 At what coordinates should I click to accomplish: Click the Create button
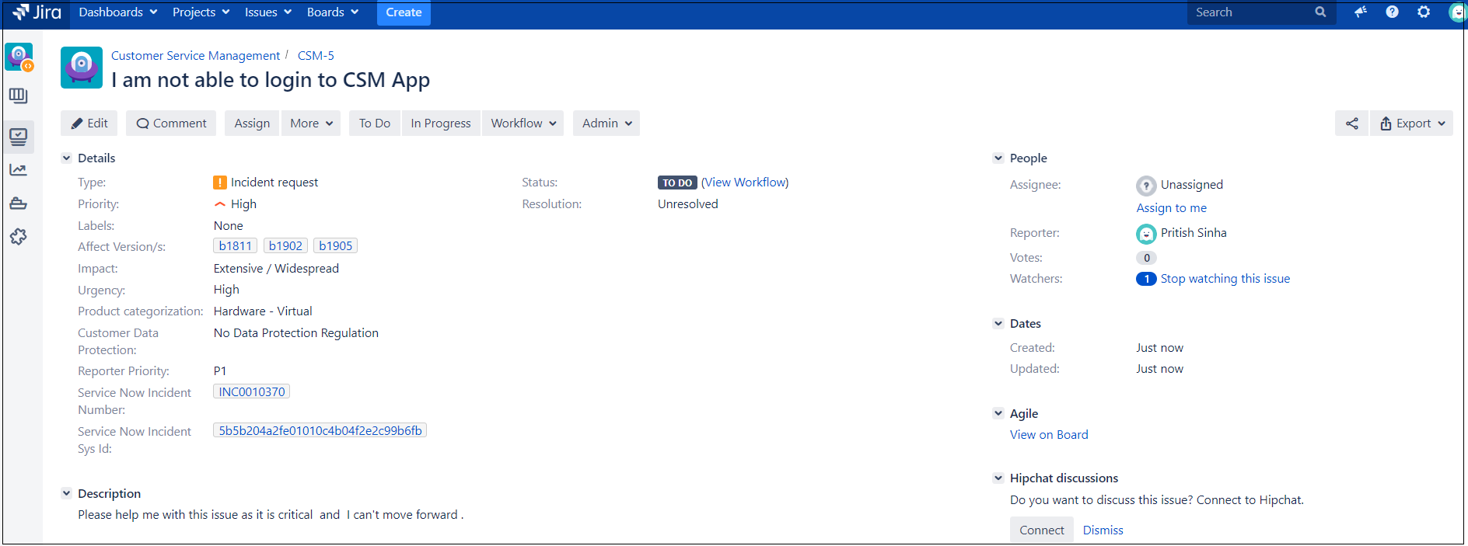[x=404, y=12]
